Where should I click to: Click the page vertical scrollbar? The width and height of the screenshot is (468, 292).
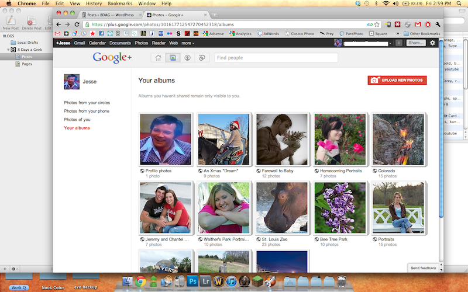point(441,128)
